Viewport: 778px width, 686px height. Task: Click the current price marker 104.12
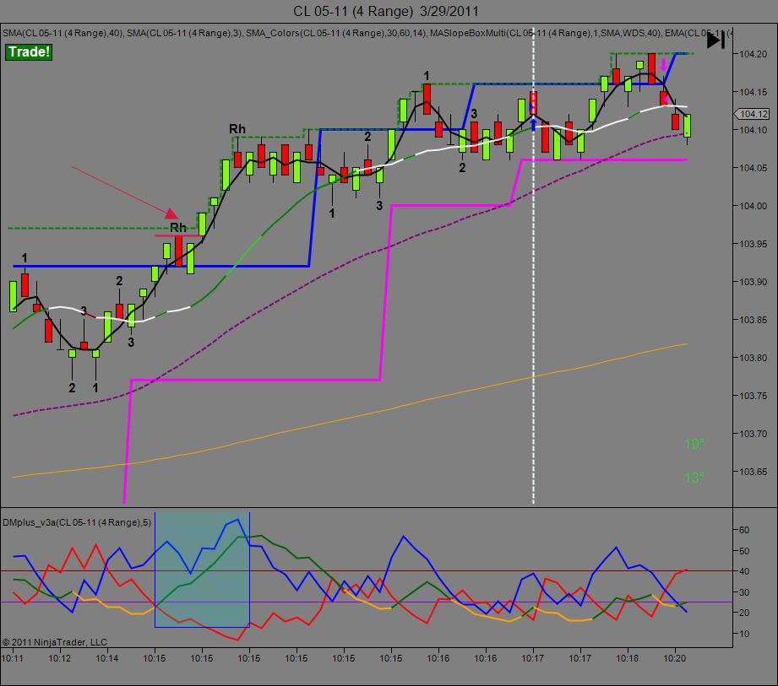[752, 114]
